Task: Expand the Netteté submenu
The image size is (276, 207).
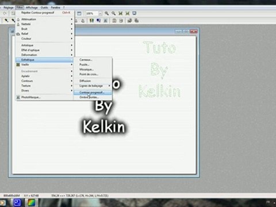Action: [x=44, y=24]
